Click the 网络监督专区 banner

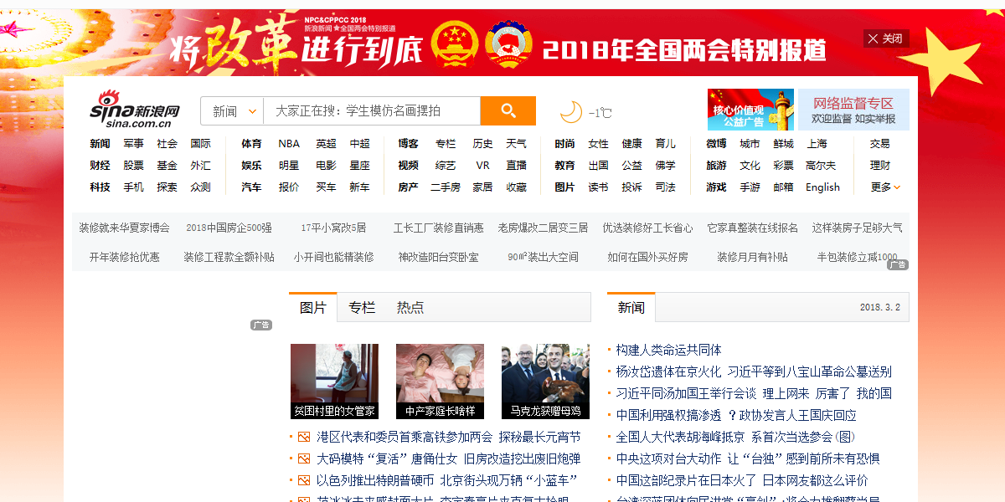click(853, 110)
